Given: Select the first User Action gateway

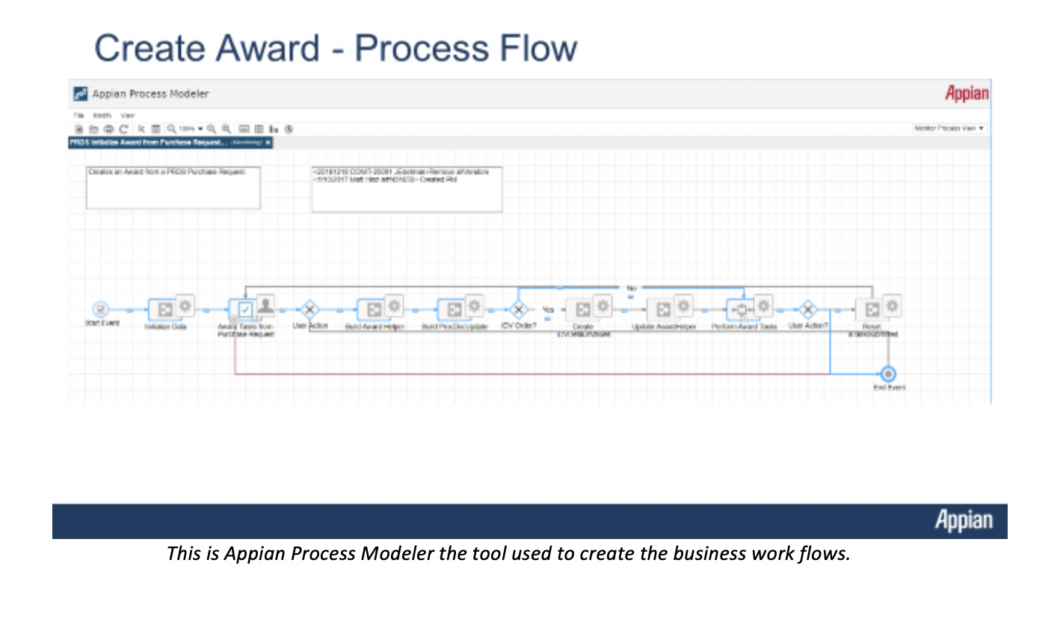Looking at the screenshot, I should pos(309,309).
